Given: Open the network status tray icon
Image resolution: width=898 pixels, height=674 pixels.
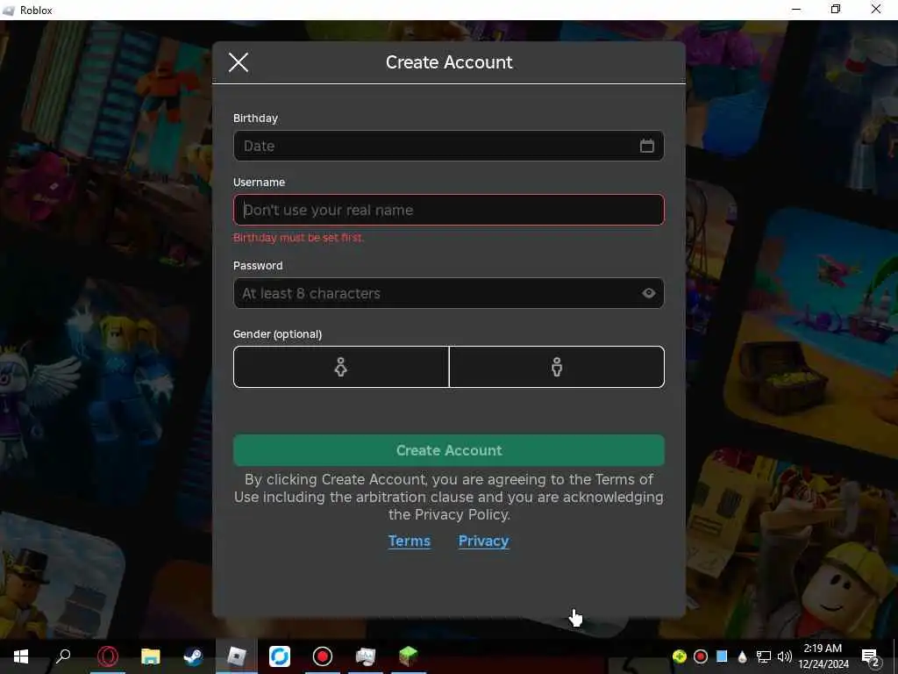Looking at the screenshot, I should (x=764, y=656).
